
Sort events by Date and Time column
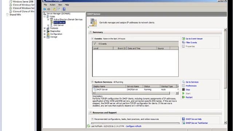(x=142, y=48)
